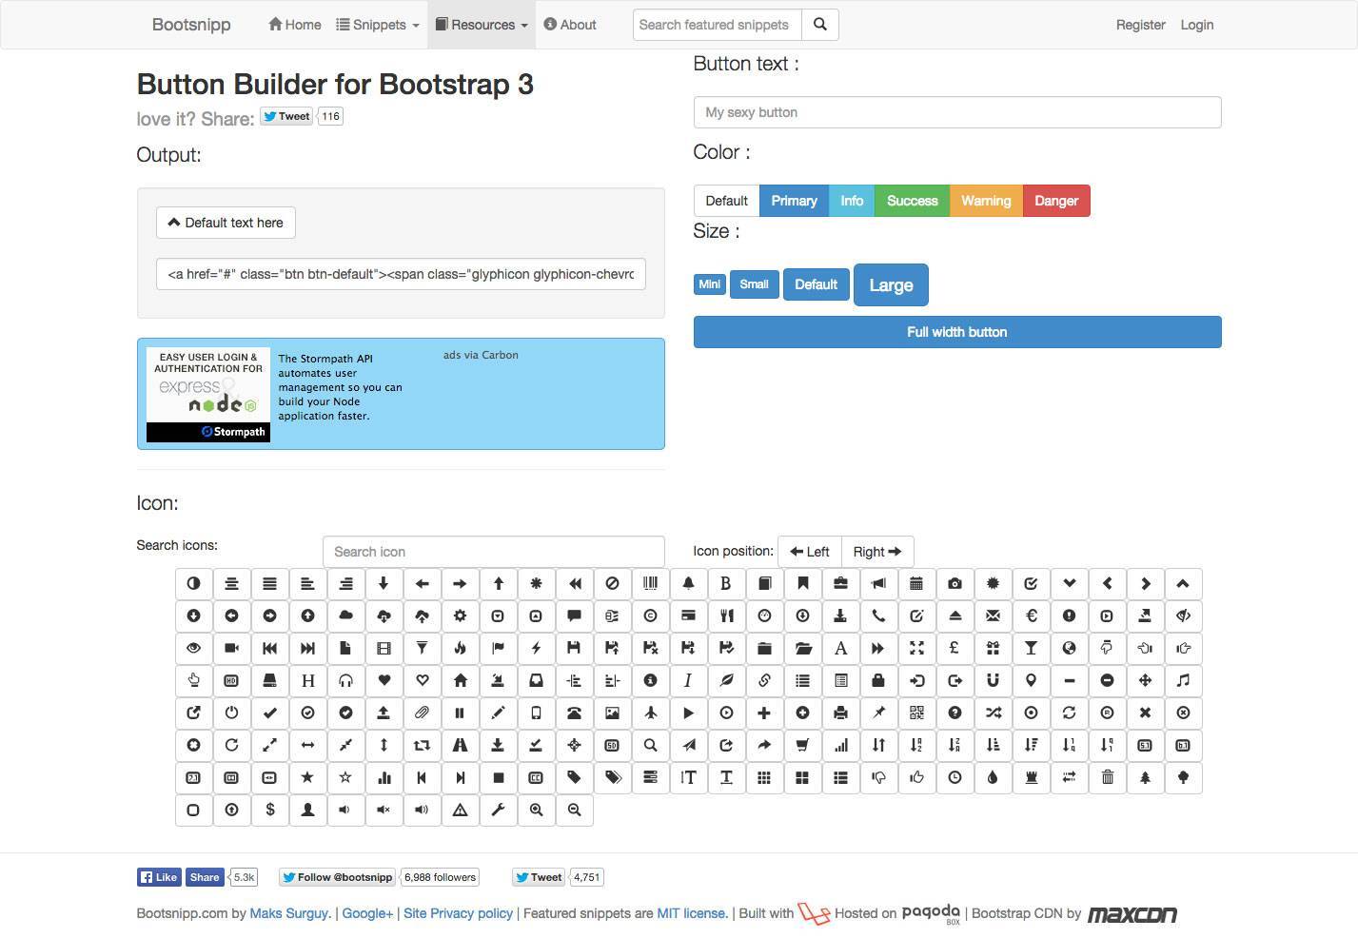Viewport: 1358px width, 938px height.
Task: Open the Site Privacy policy link
Action: 458,913
